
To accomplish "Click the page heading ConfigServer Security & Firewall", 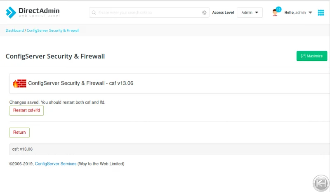I will tap(55, 56).
